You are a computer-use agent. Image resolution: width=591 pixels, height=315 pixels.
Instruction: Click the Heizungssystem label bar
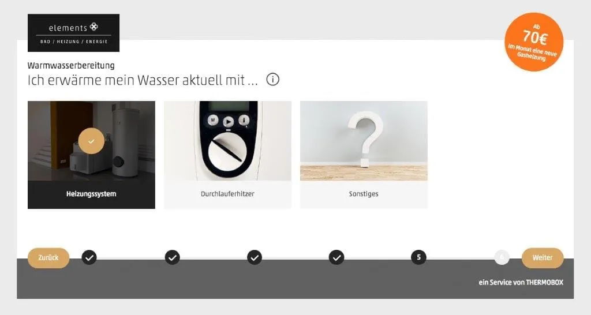(91, 194)
